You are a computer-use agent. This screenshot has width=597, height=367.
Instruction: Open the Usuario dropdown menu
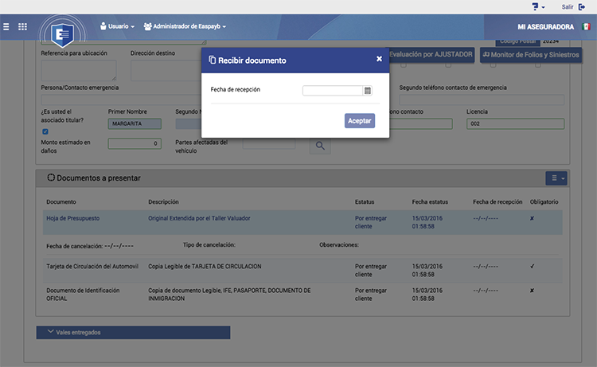pos(117,26)
